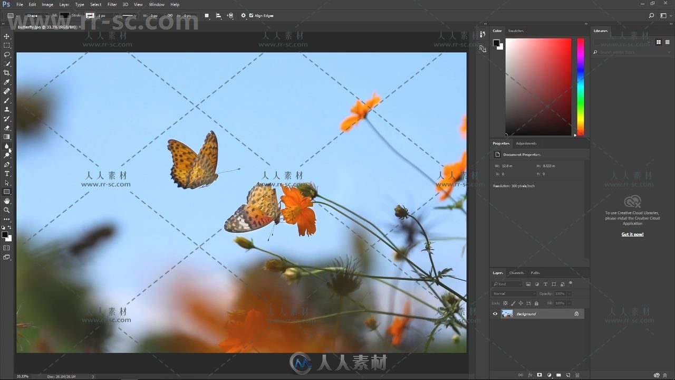Toggle filter for pixel layers
This screenshot has height=380, width=675.
tap(528, 284)
